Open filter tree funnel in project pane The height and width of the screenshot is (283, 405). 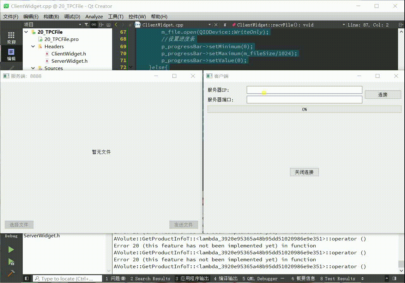click(x=86, y=25)
